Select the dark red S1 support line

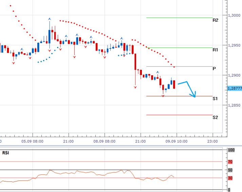click(179, 96)
